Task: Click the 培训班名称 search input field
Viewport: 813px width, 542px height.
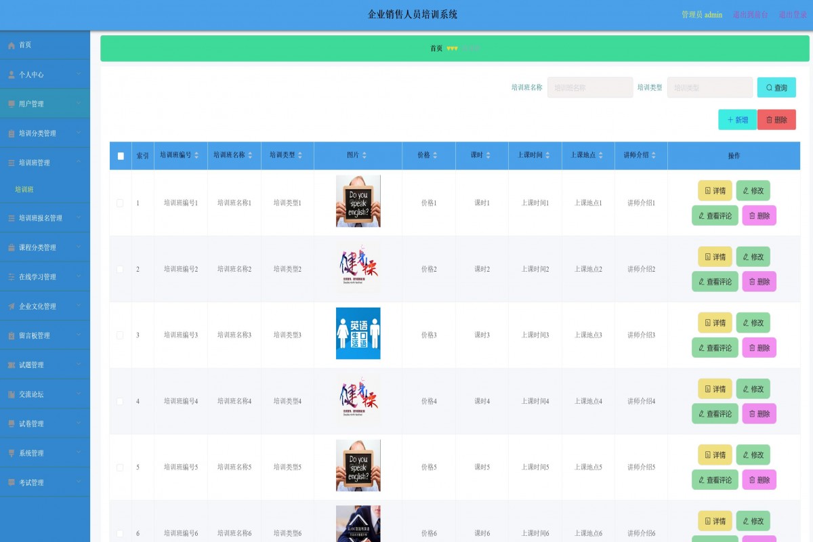Action: point(589,87)
